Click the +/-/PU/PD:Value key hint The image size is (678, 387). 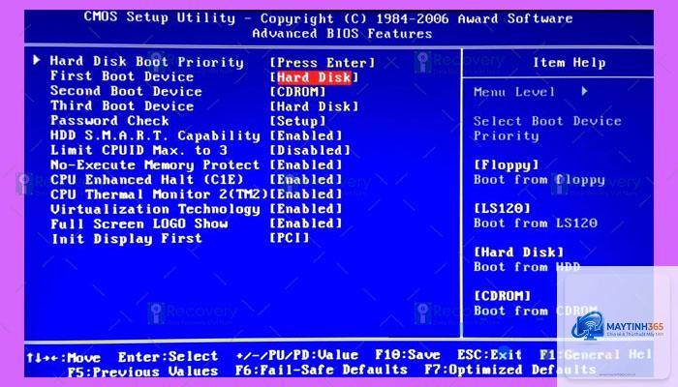[297, 355]
